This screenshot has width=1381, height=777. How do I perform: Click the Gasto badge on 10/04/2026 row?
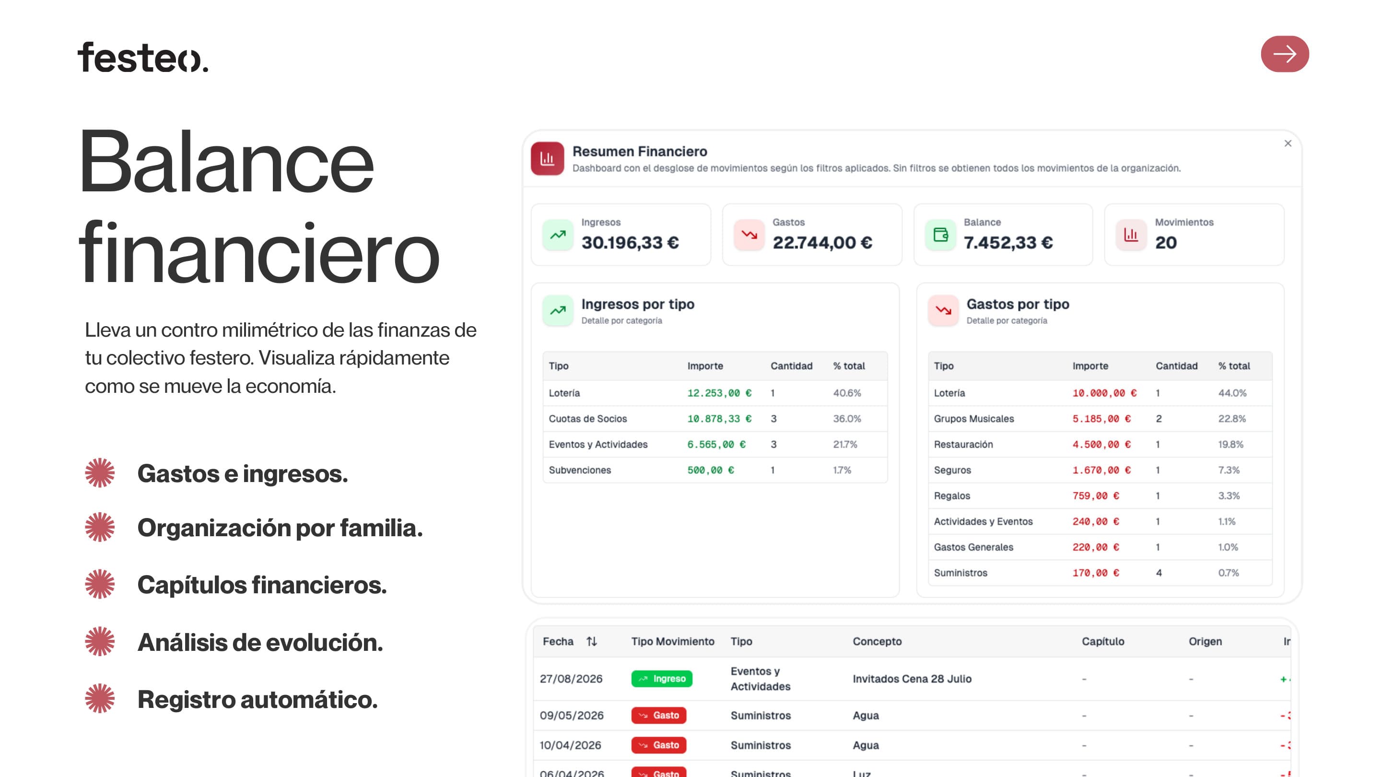tap(658, 745)
